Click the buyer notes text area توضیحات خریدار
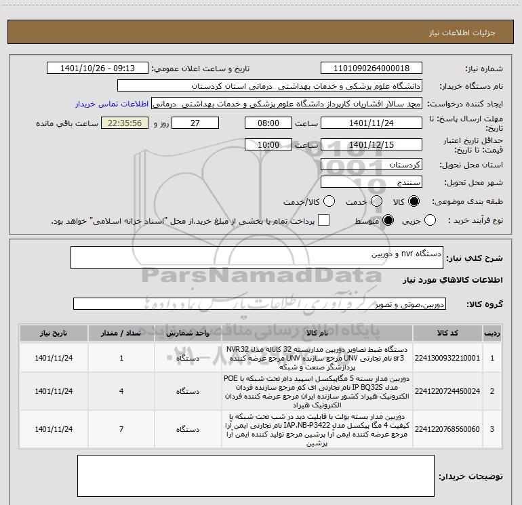 click(x=256, y=476)
